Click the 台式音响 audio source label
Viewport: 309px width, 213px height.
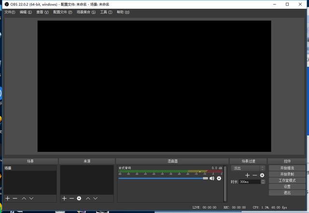[x=125, y=168]
